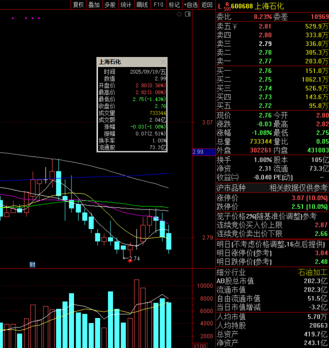Click the 卖四 price 2.80
The image size is (329, 348).
265,35
